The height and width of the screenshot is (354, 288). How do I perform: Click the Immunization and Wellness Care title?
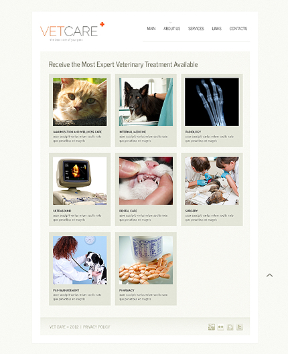78,132
